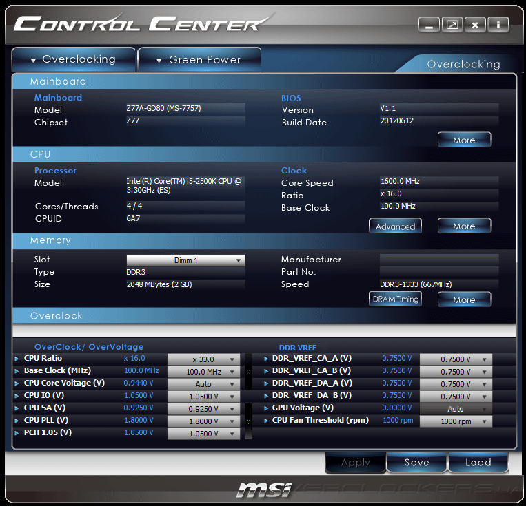Select mainboard model Z77A-GD80 (MS-7757) text

pyautogui.click(x=163, y=108)
